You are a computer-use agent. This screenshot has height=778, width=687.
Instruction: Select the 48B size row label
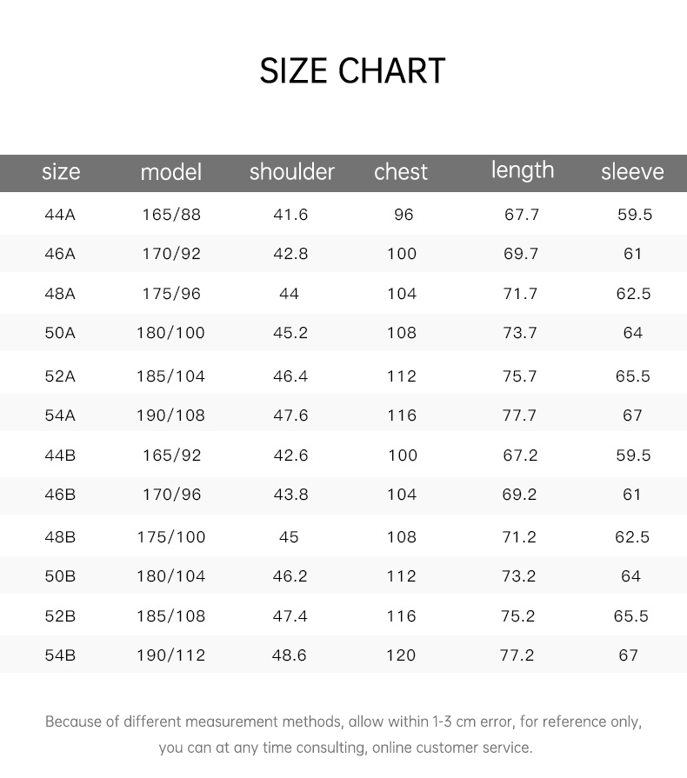(x=60, y=537)
